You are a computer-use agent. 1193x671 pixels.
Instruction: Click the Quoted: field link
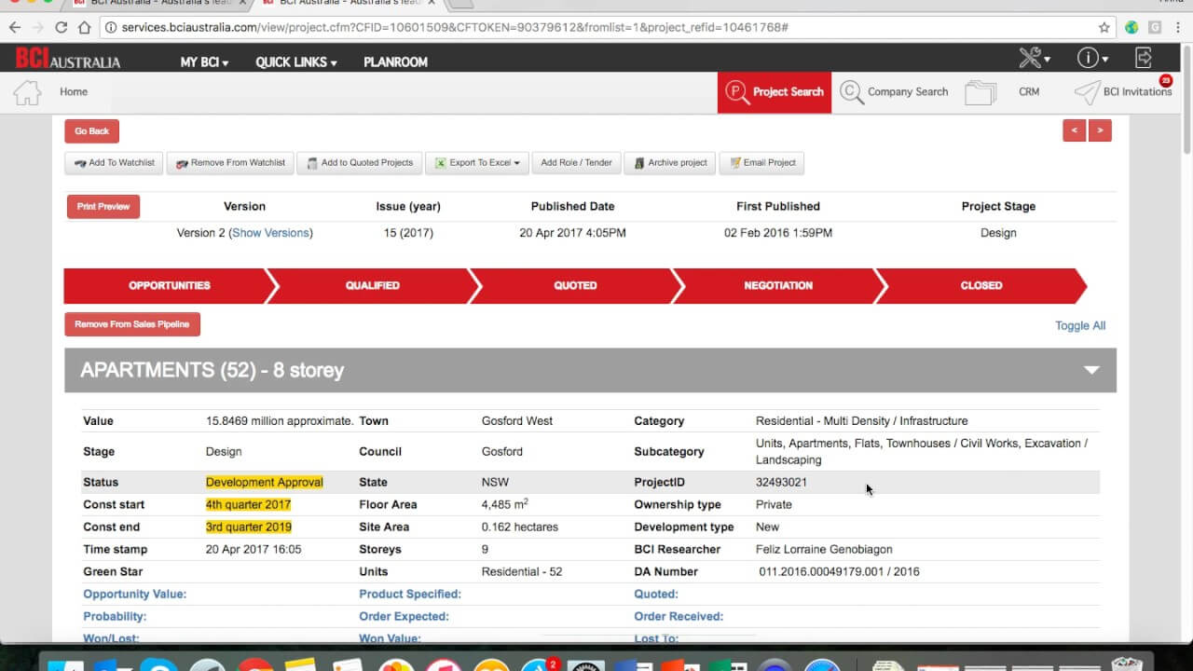[656, 594]
